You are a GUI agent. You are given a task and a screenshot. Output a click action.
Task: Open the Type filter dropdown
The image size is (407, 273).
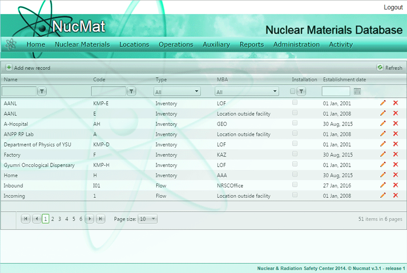coord(177,91)
